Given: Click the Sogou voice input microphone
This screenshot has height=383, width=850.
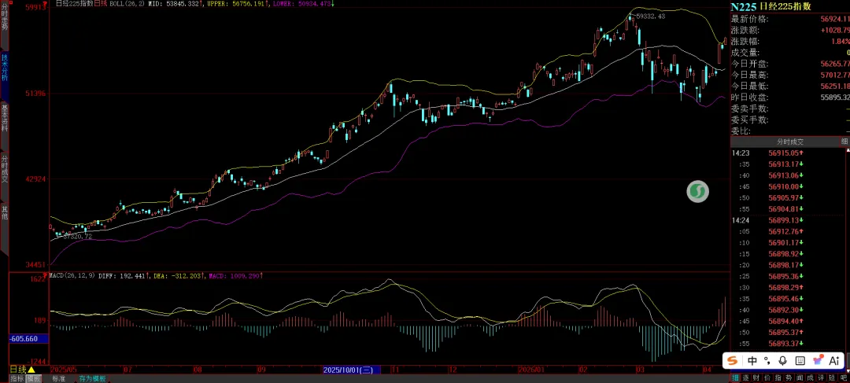Looking at the screenshot, I should click(783, 361).
